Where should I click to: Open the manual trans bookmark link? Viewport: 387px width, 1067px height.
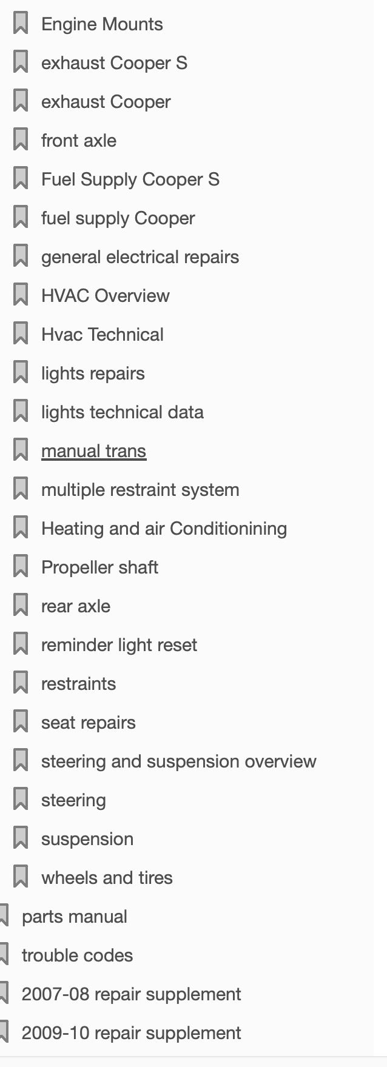(x=93, y=451)
